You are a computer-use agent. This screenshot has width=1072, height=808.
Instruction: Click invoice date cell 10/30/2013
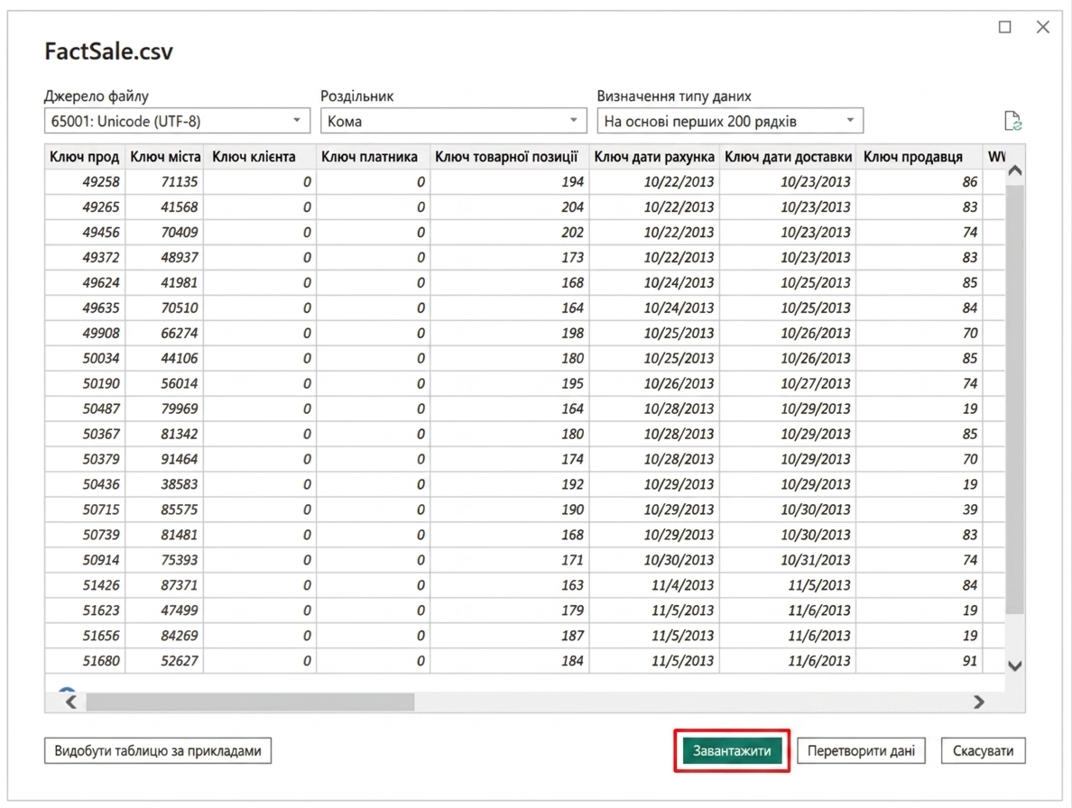[x=654, y=561]
